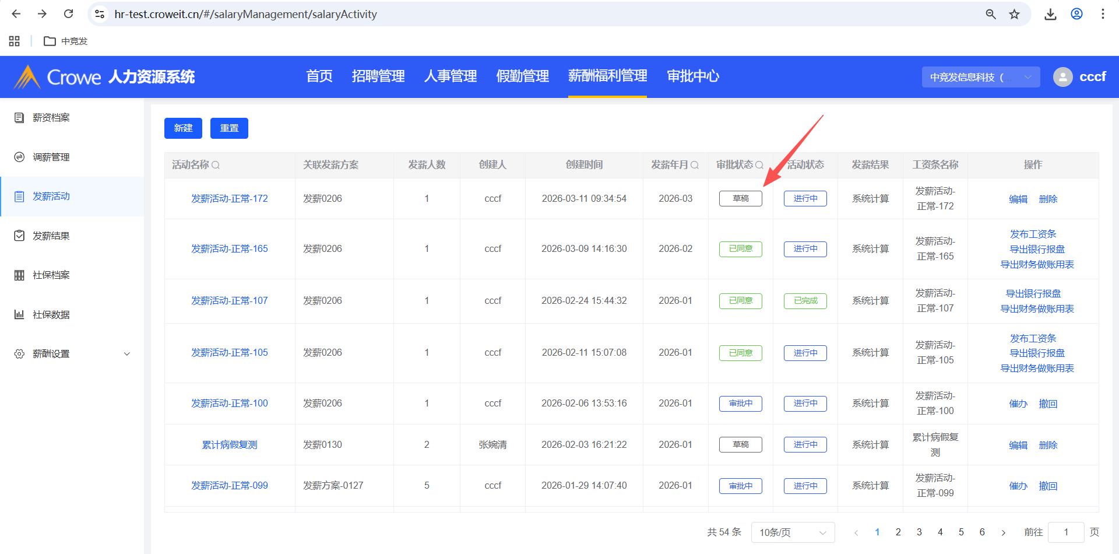Open the 薪资档案 sidebar item

click(x=51, y=118)
